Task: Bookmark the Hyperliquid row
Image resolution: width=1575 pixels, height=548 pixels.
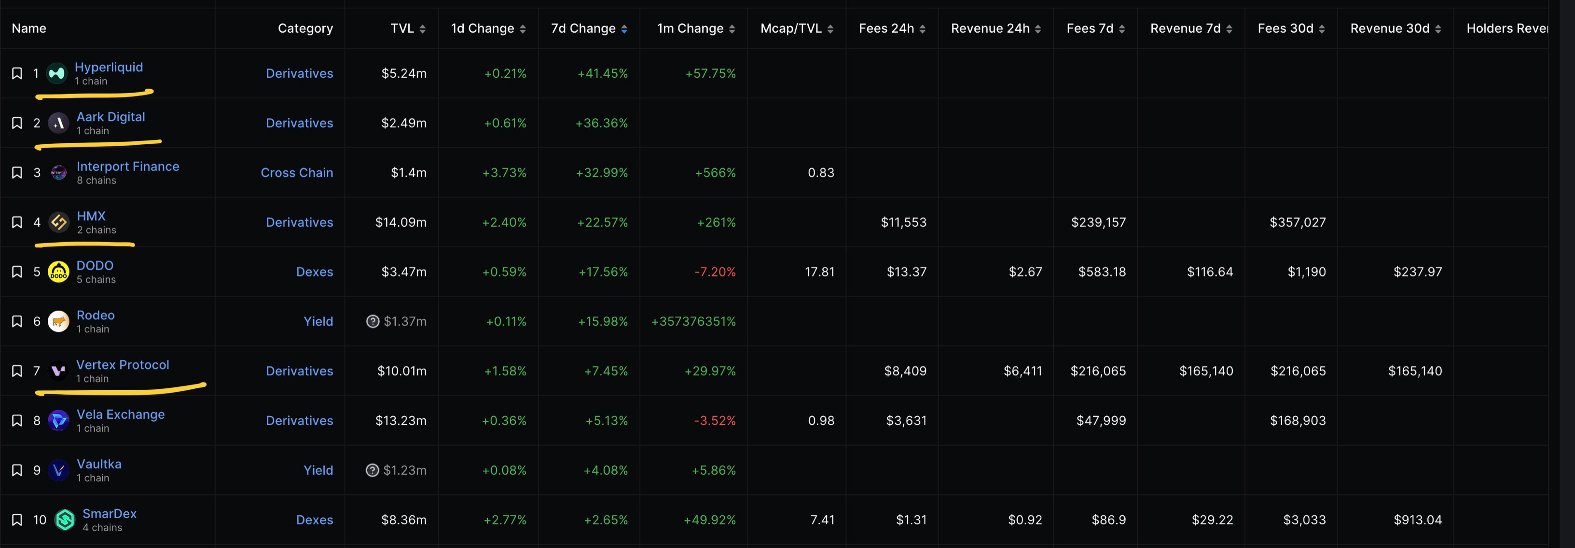Action: (17, 73)
